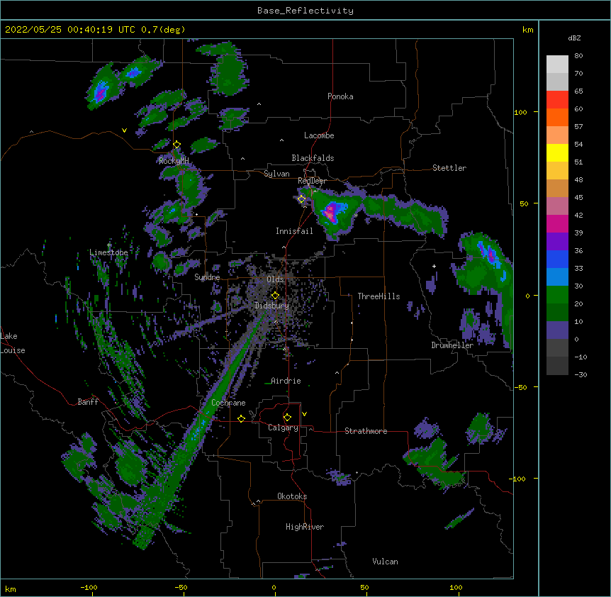
Task: Click the km unit label beside the timestamp row
Action: 527,30
